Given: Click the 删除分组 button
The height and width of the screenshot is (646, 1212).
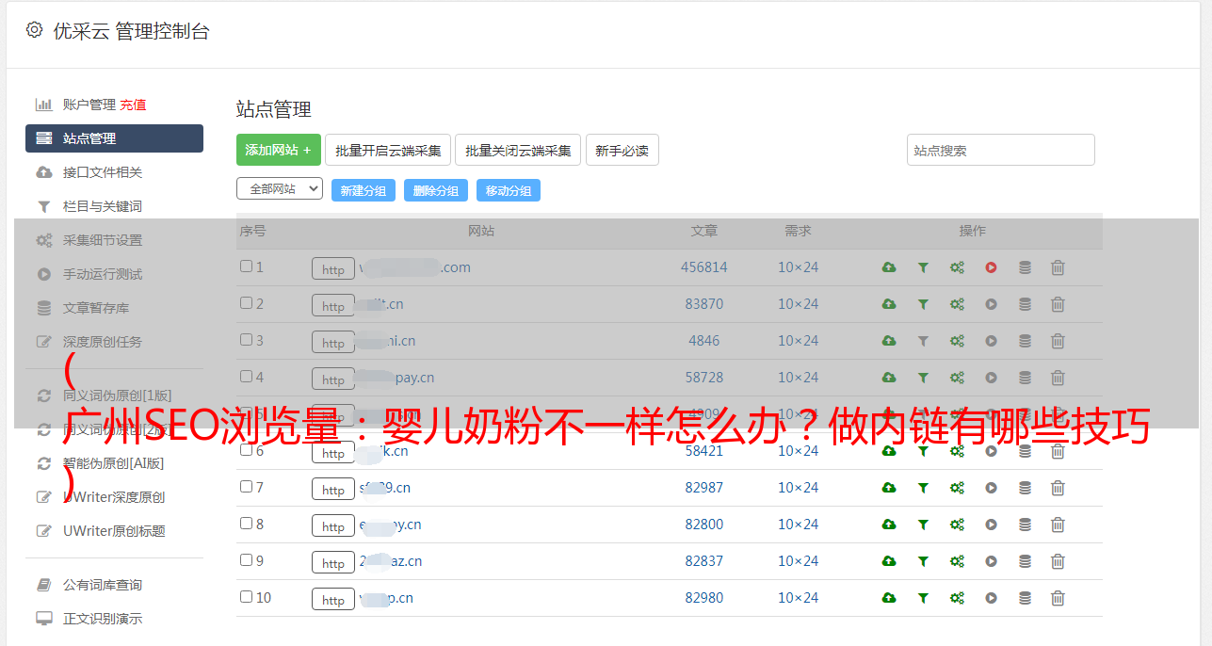Looking at the screenshot, I should point(436,190).
